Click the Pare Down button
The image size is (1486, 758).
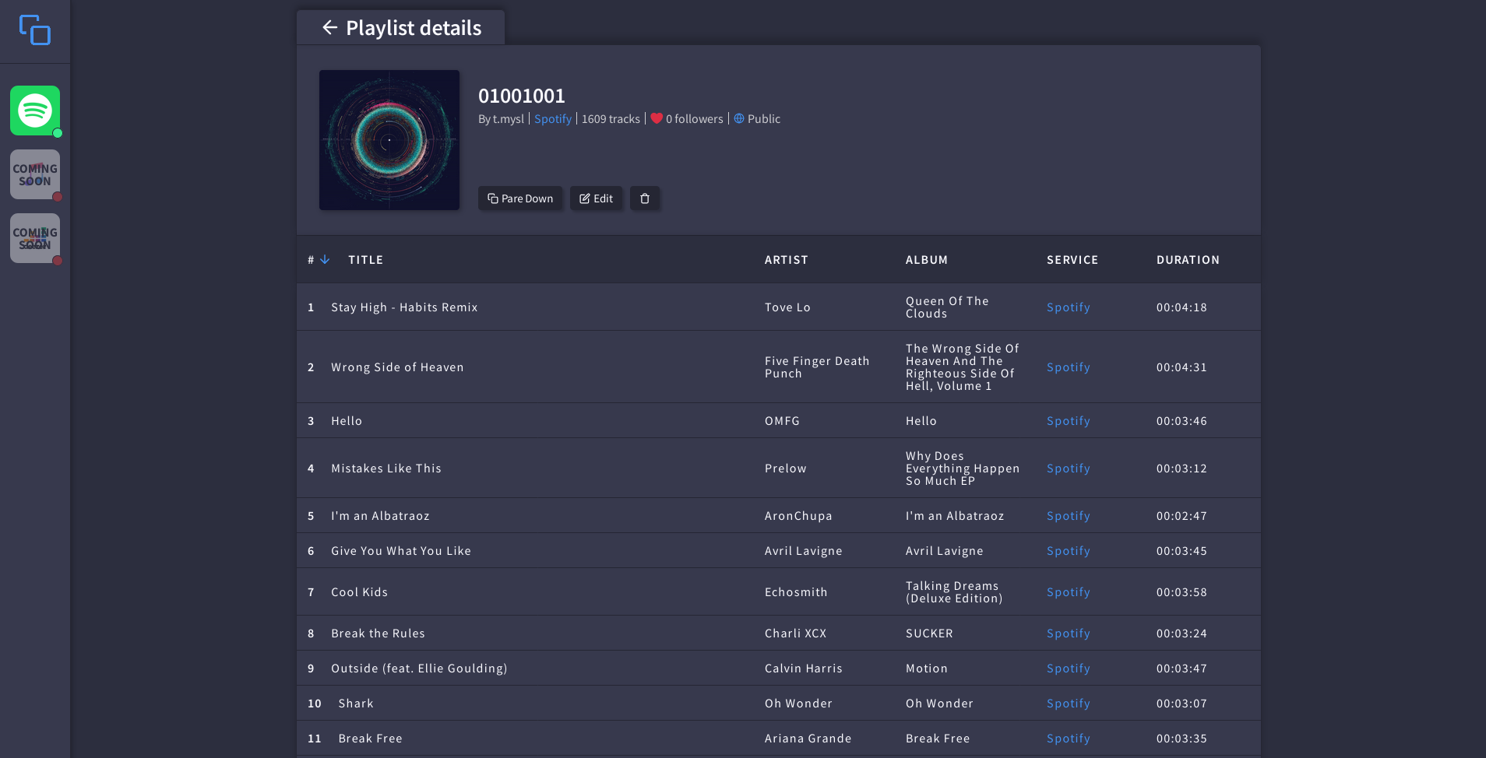[x=520, y=198]
